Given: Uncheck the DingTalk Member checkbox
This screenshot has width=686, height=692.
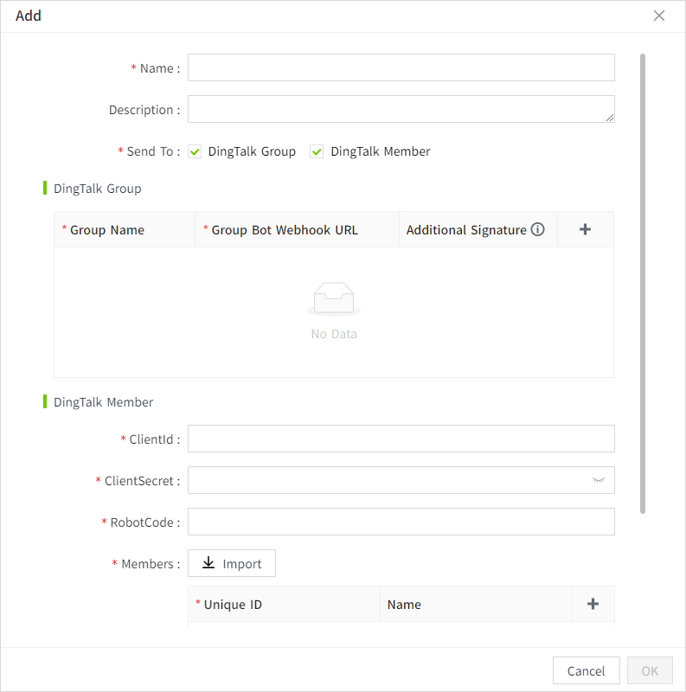Looking at the screenshot, I should (317, 151).
